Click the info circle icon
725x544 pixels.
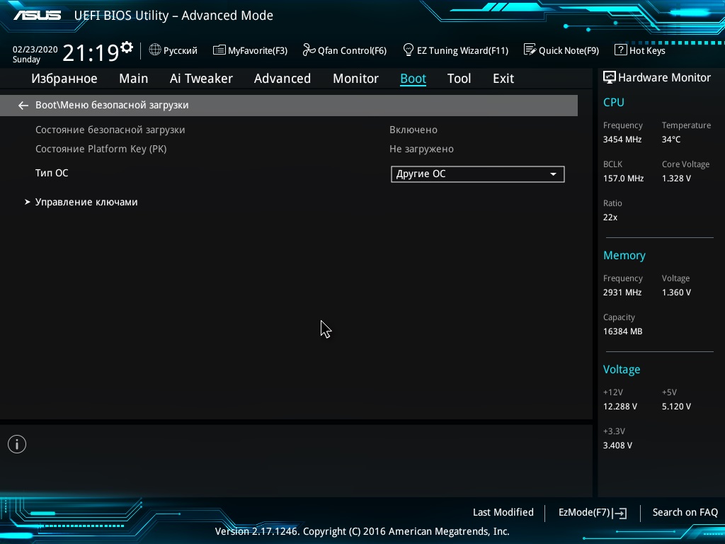[x=17, y=444]
